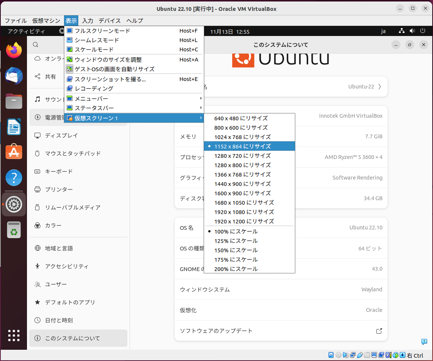433x361 pixels.
Task: Open プリンター settings panel
Action: click(78, 189)
